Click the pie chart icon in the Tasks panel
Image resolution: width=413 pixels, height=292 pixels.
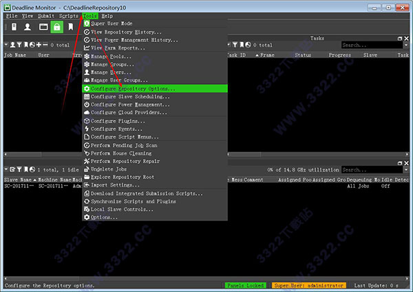(248, 45)
